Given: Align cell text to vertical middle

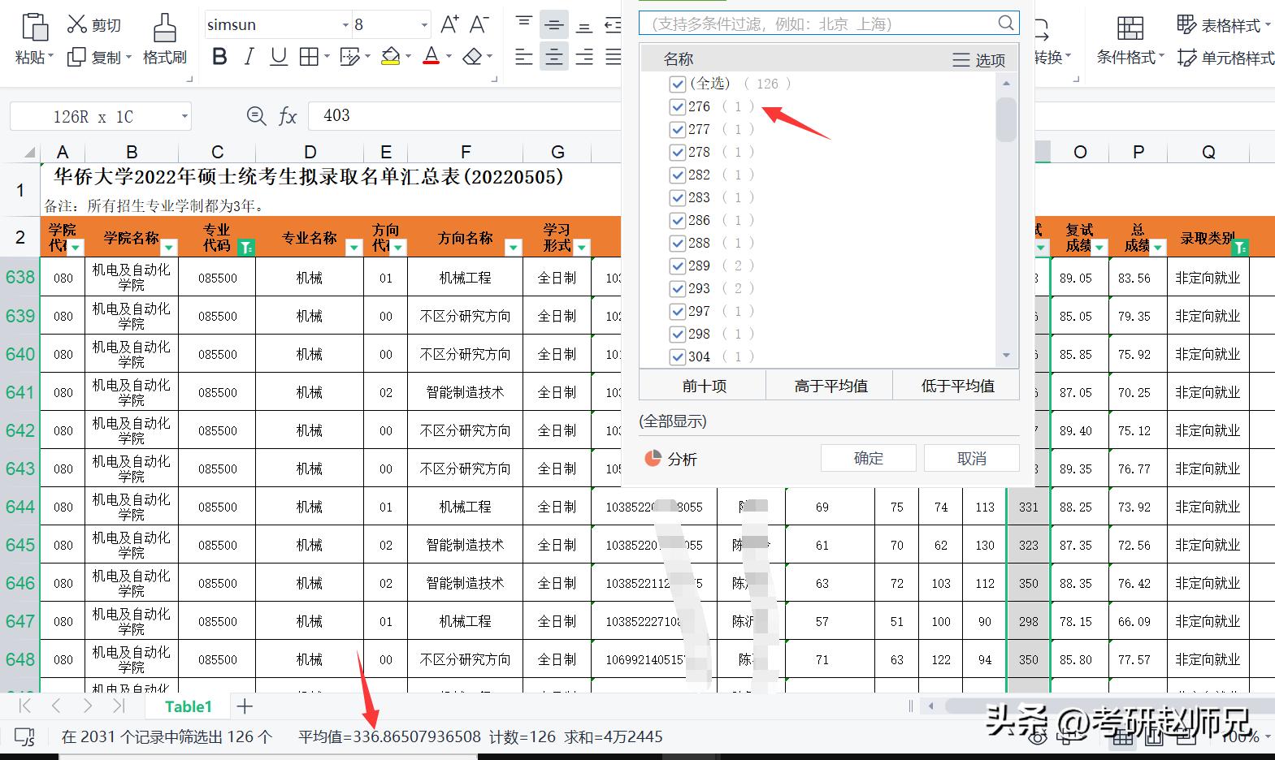Looking at the screenshot, I should point(554,24).
